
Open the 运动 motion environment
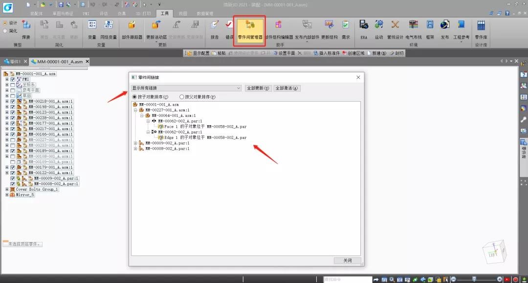(x=379, y=30)
